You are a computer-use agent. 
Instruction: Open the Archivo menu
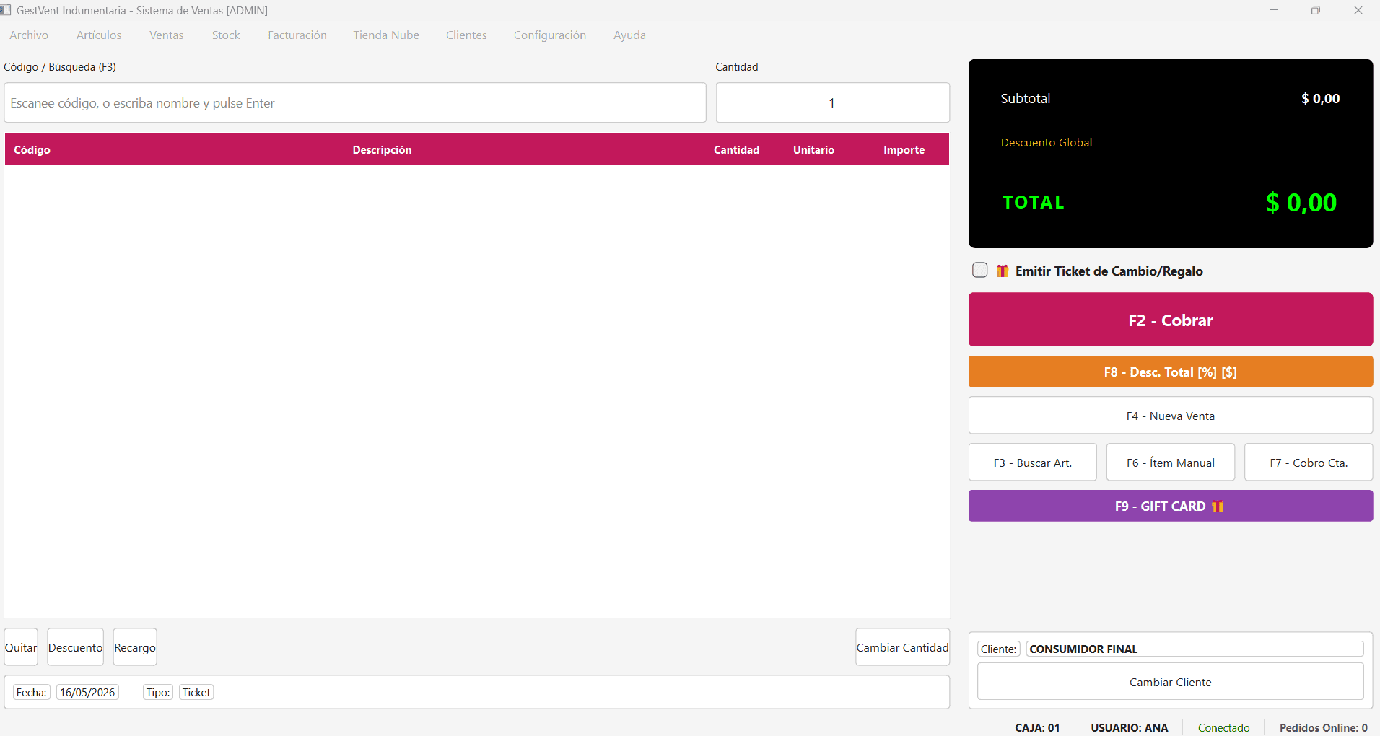(x=29, y=35)
